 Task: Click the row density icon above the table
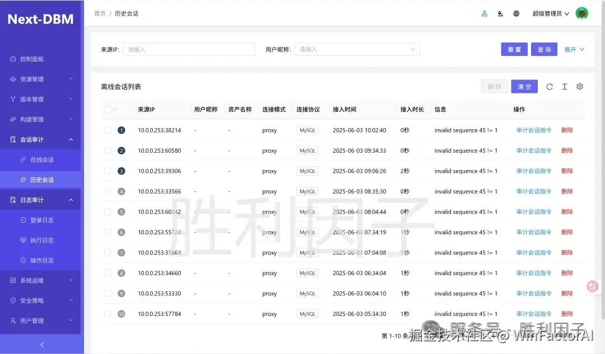pyautogui.click(x=564, y=87)
